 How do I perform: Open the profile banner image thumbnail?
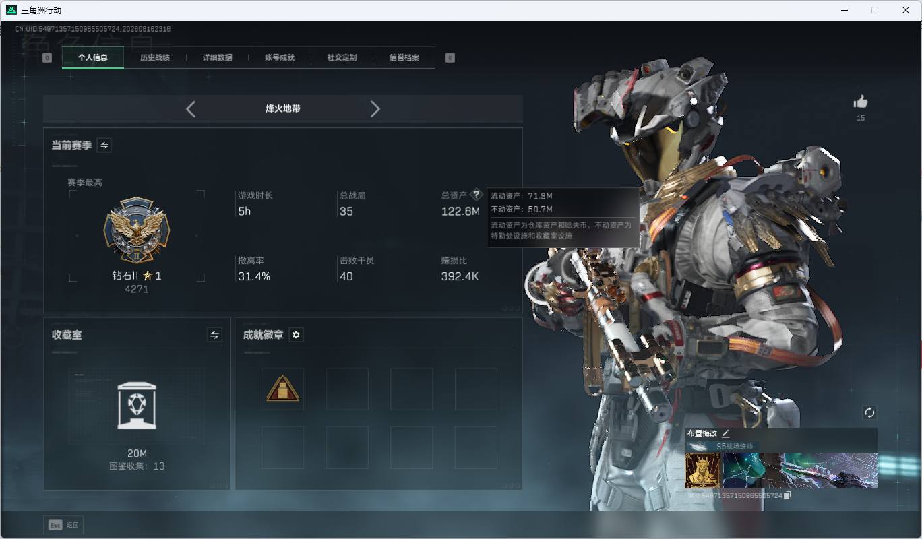point(800,470)
